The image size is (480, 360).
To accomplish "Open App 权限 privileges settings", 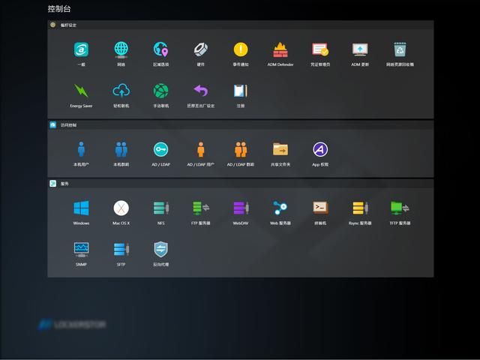I will tap(320, 149).
